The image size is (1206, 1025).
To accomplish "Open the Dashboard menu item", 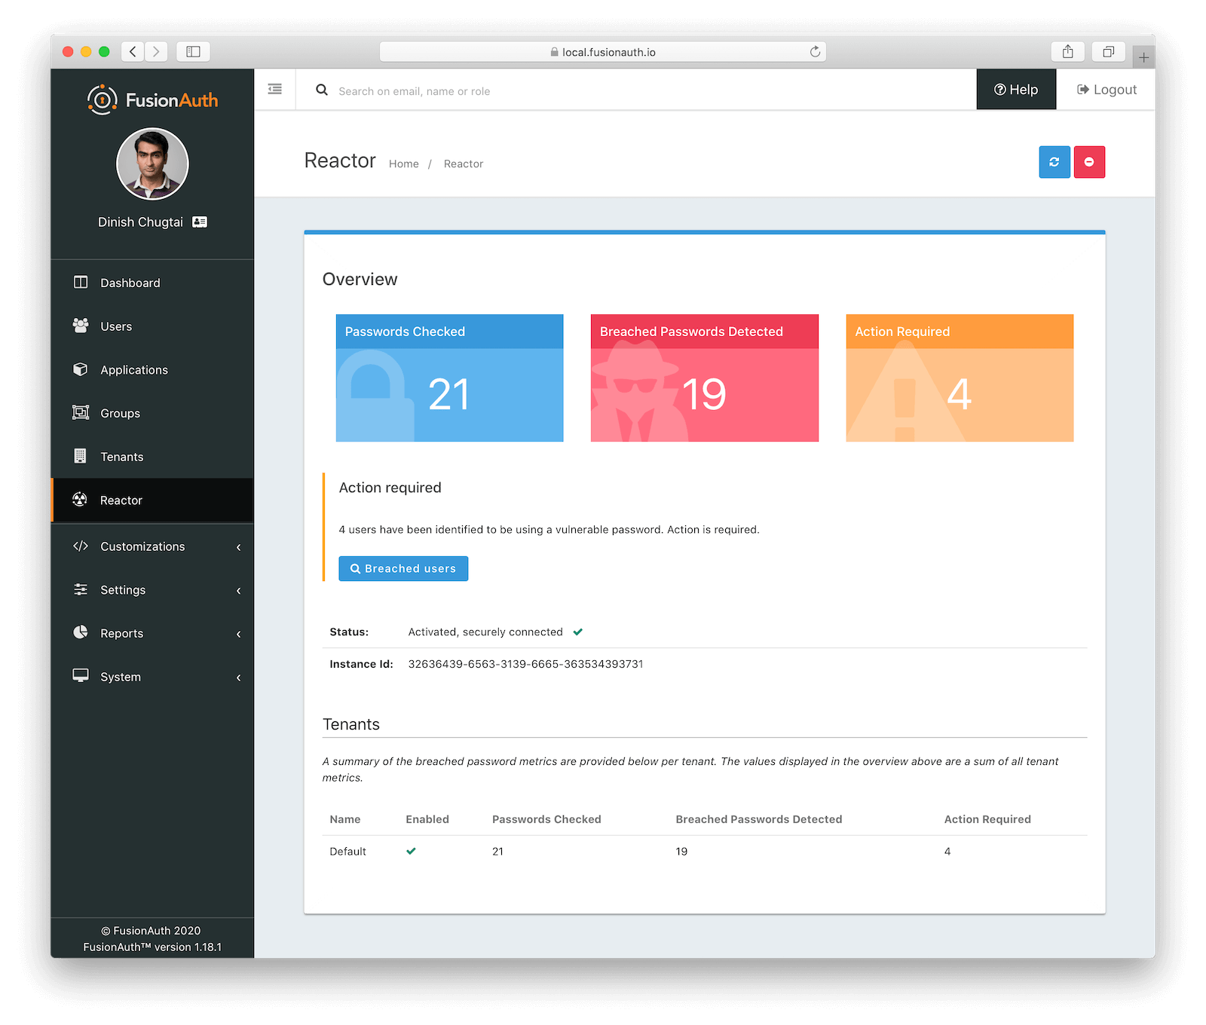I will [152, 283].
